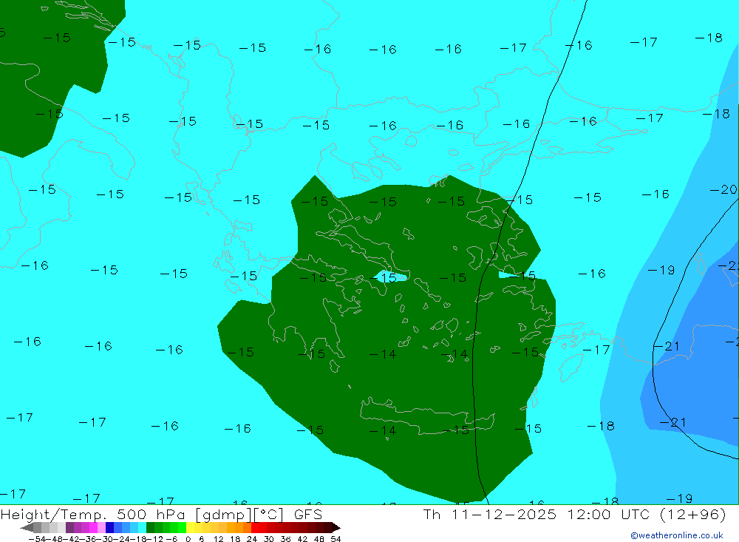Viewport: 739px width, 542px height.
Task: Click the forecast date 'Th 11-12-2025'
Action: [490, 514]
